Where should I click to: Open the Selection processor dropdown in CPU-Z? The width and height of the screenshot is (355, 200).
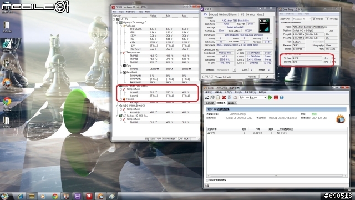pyautogui.click(x=234, y=70)
